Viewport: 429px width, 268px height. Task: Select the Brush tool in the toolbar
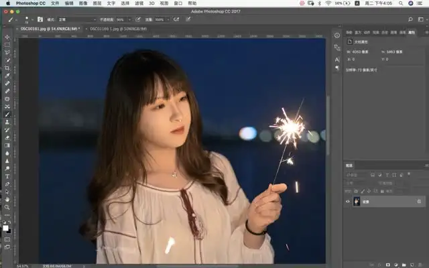pos(7,114)
